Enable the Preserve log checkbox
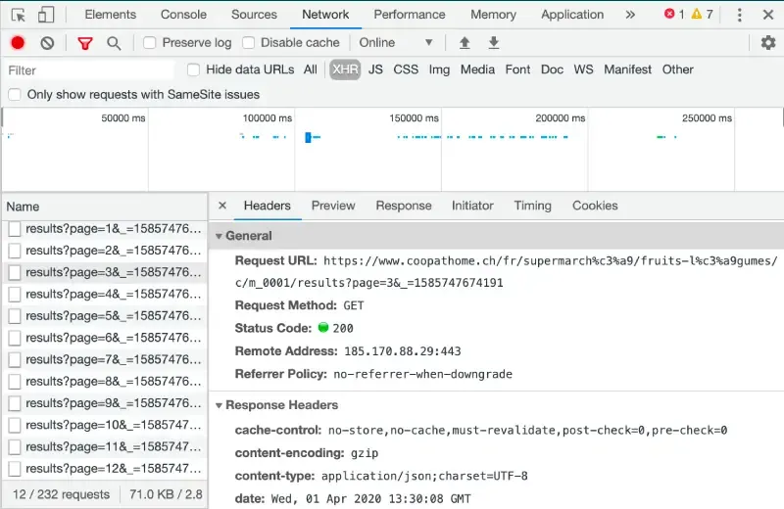Image resolution: width=784 pixels, height=509 pixels. 150,43
